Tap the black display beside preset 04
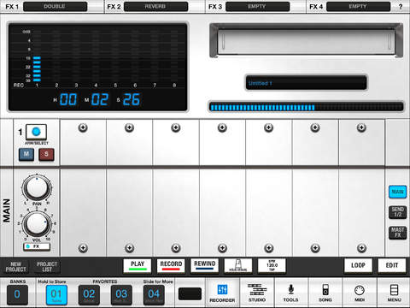This screenshot has height=308, width=410. (190, 294)
